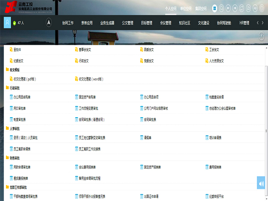
Task: Click the green online status icon
Action: [15, 23]
